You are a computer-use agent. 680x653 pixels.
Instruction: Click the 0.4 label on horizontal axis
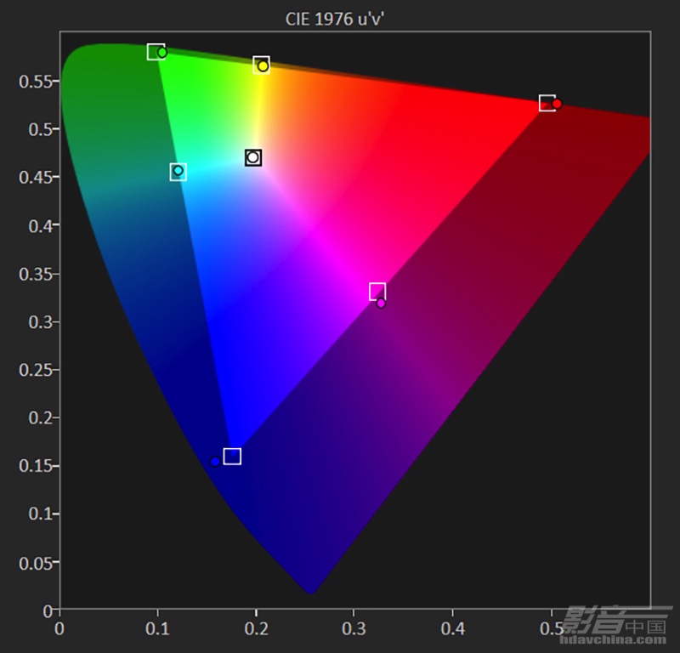pos(452,629)
